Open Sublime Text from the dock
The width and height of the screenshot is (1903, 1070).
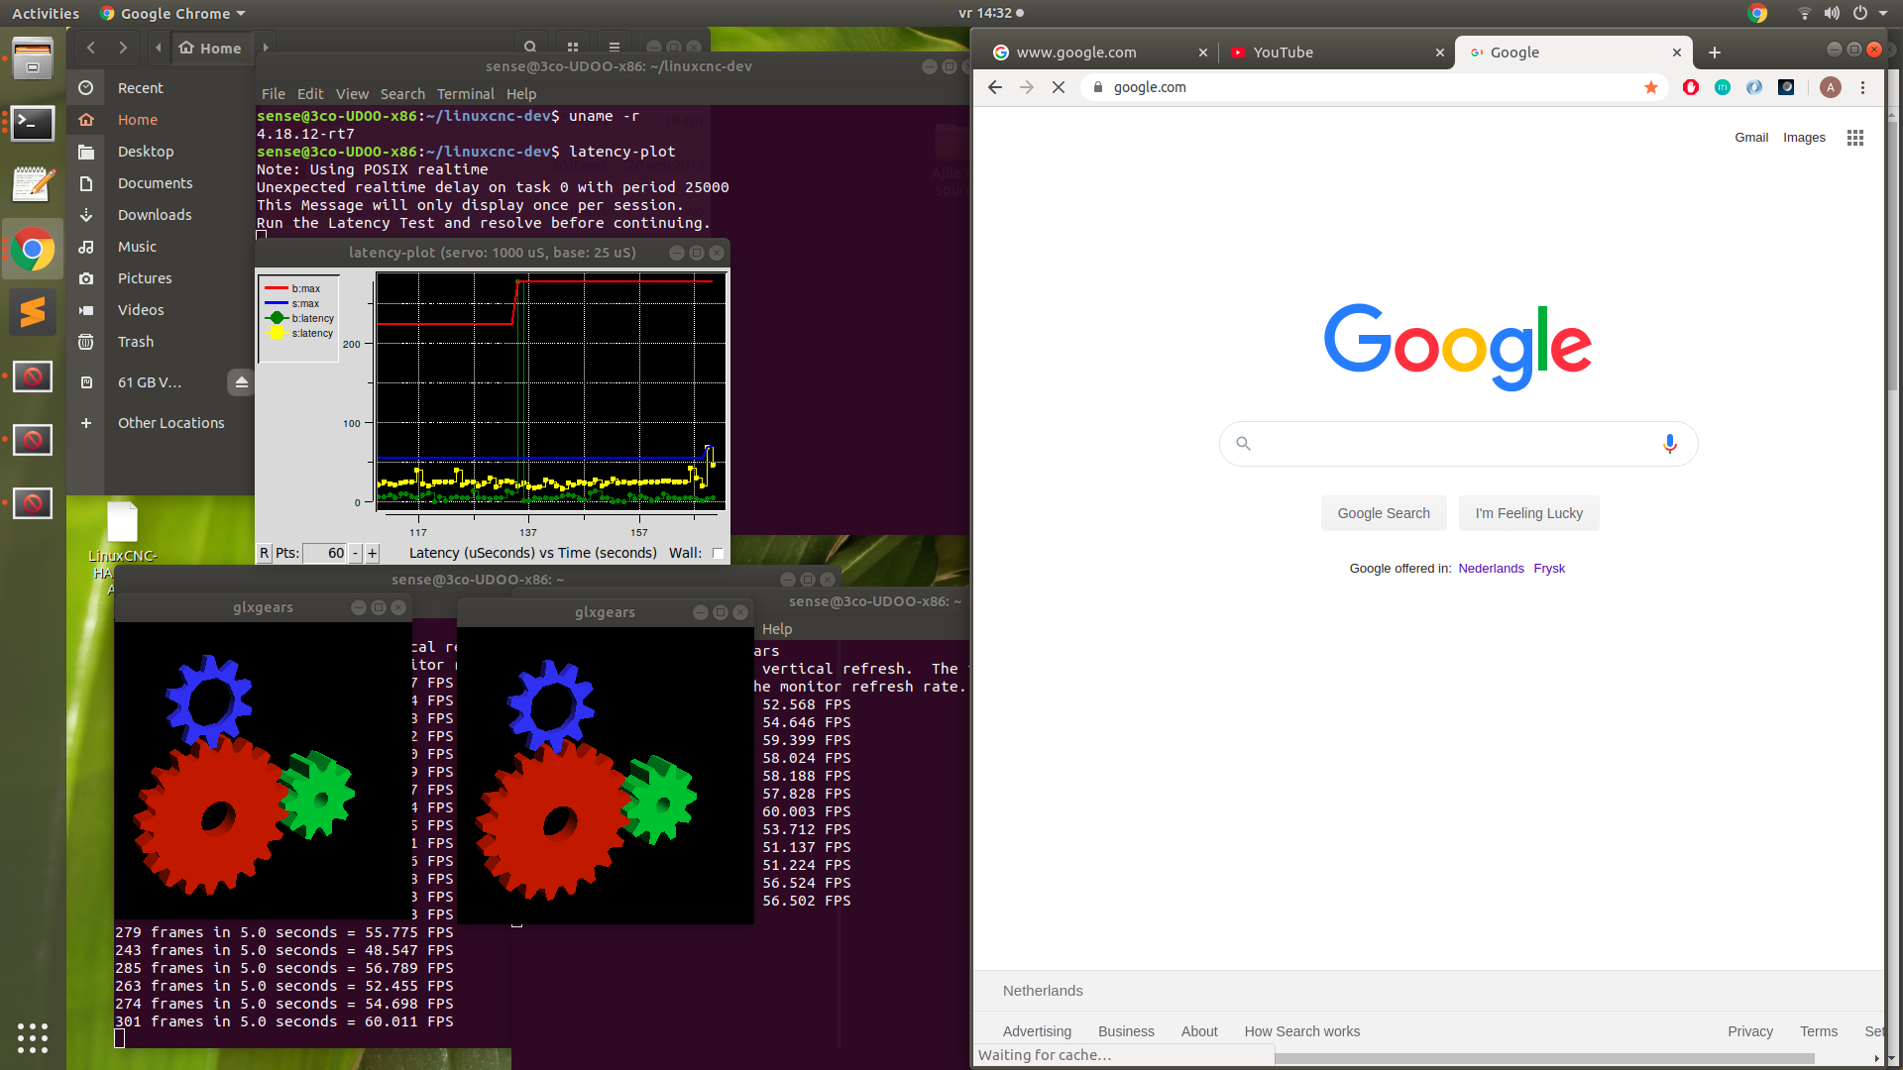point(33,312)
